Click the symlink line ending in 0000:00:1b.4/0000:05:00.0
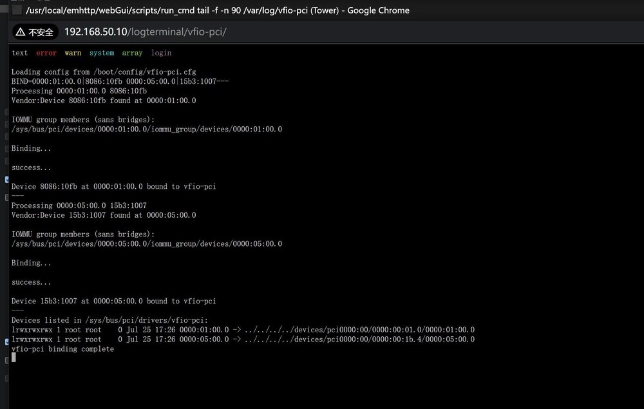Viewport: 644px width, 409px height. [x=243, y=339]
